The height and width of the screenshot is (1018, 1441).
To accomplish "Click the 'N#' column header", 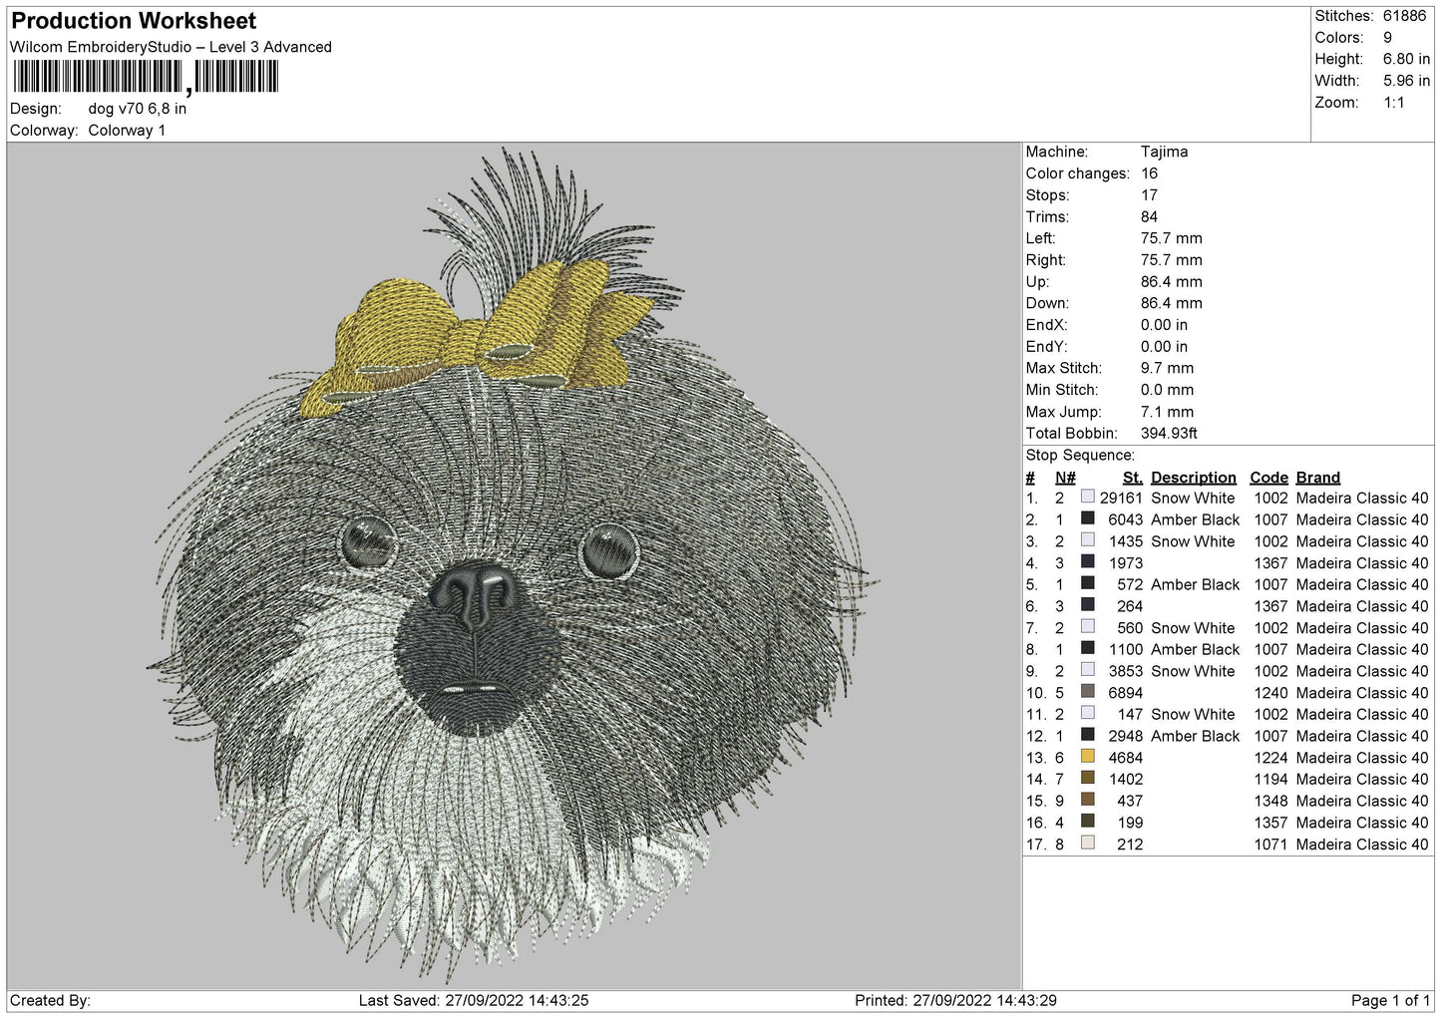I will click(1065, 478).
